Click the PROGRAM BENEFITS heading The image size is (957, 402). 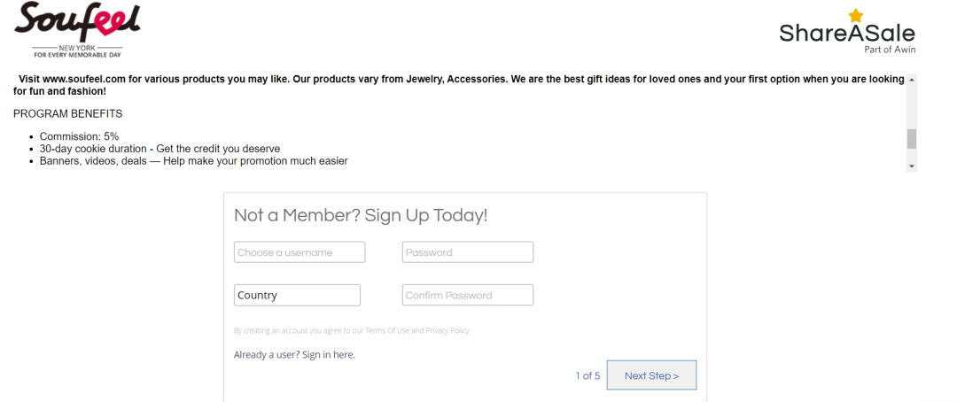point(67,114)
